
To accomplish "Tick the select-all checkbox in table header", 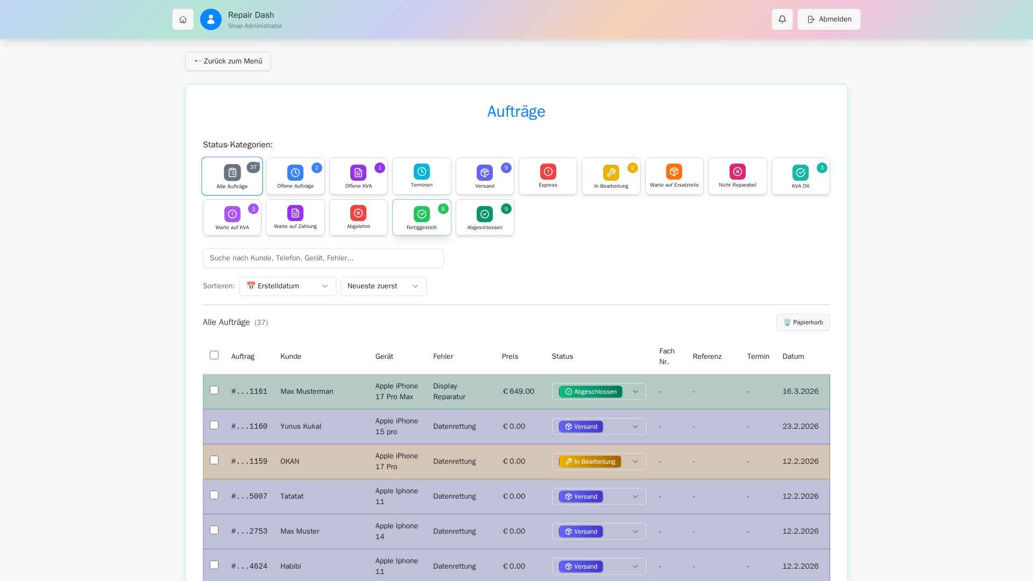I will pyautogui.click(x=214, y=355).
